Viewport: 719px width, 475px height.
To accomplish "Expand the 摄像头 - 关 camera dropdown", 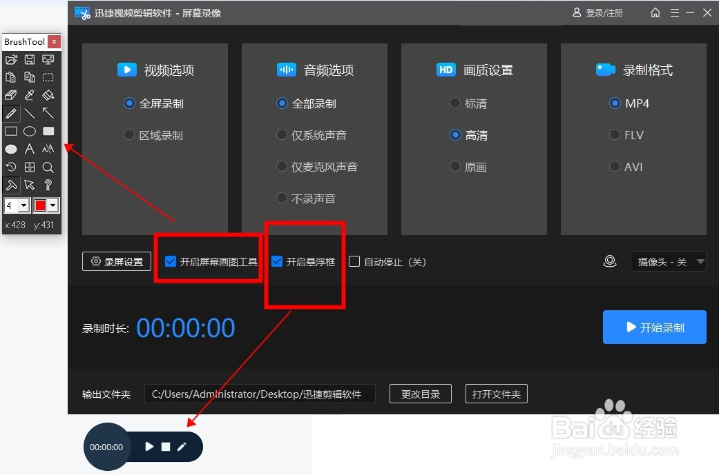I will click(668, 261).
